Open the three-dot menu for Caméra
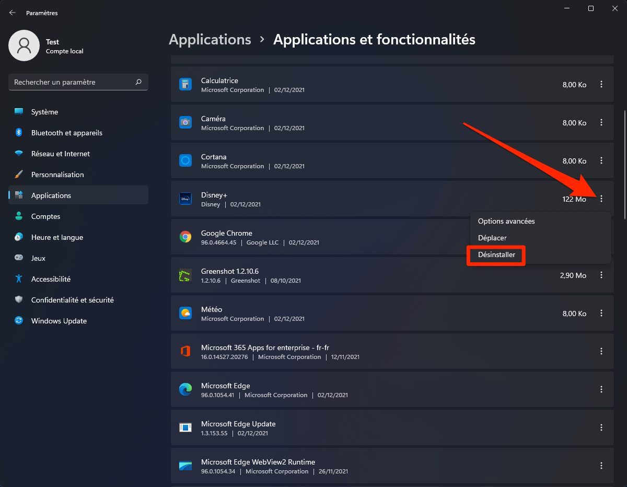The width and height of the screenshot is (627, 487). pyautogui.click(x=601, y=122)
